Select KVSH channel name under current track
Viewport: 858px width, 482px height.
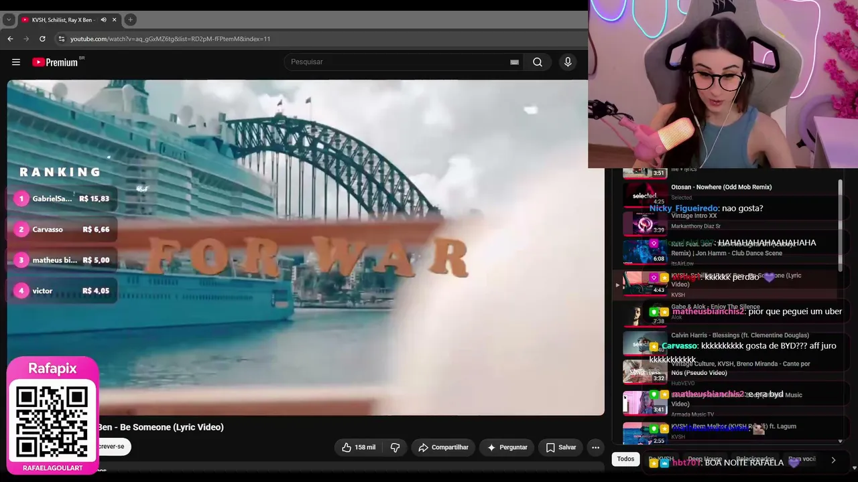(x=678, y=295)
